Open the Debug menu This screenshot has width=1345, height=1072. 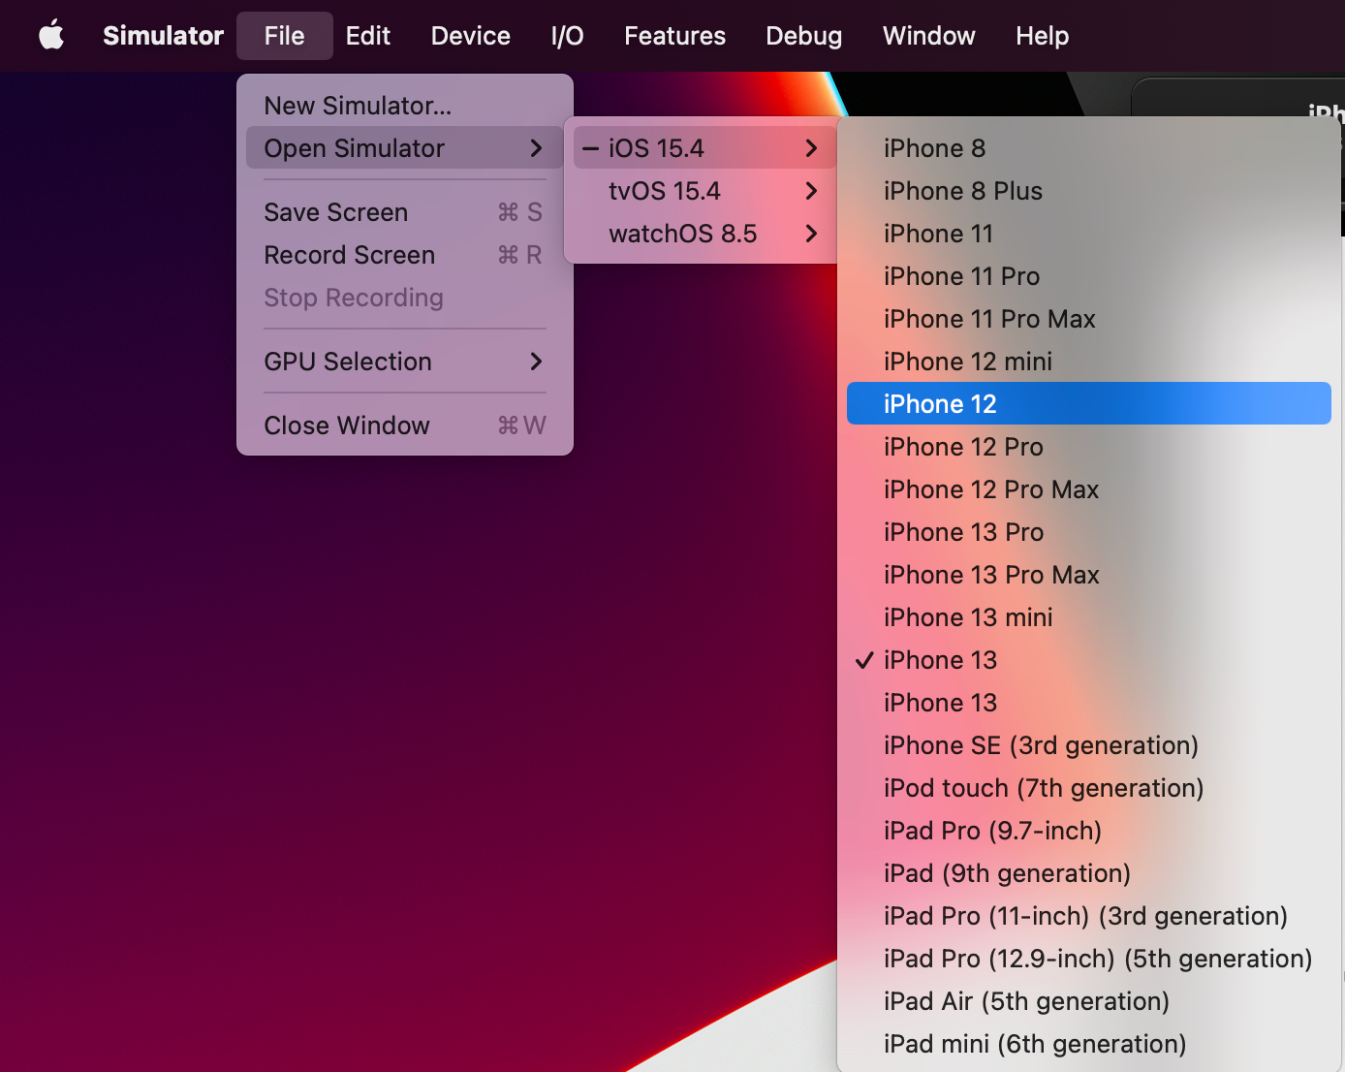tap(803, 36)
